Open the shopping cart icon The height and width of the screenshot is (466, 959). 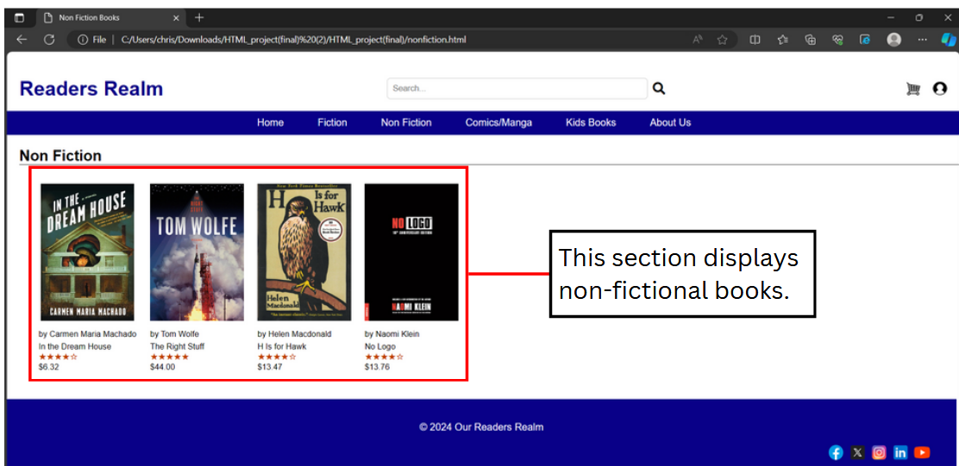[913, 90]
